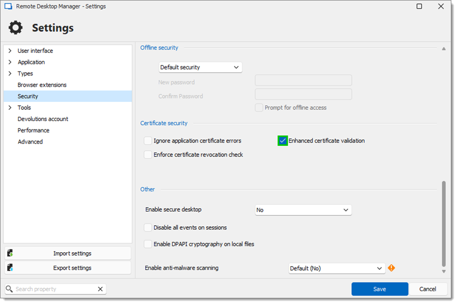457x304 pixels.
Task: Check Disable all events on sessions
Action: tap(148, 227)
